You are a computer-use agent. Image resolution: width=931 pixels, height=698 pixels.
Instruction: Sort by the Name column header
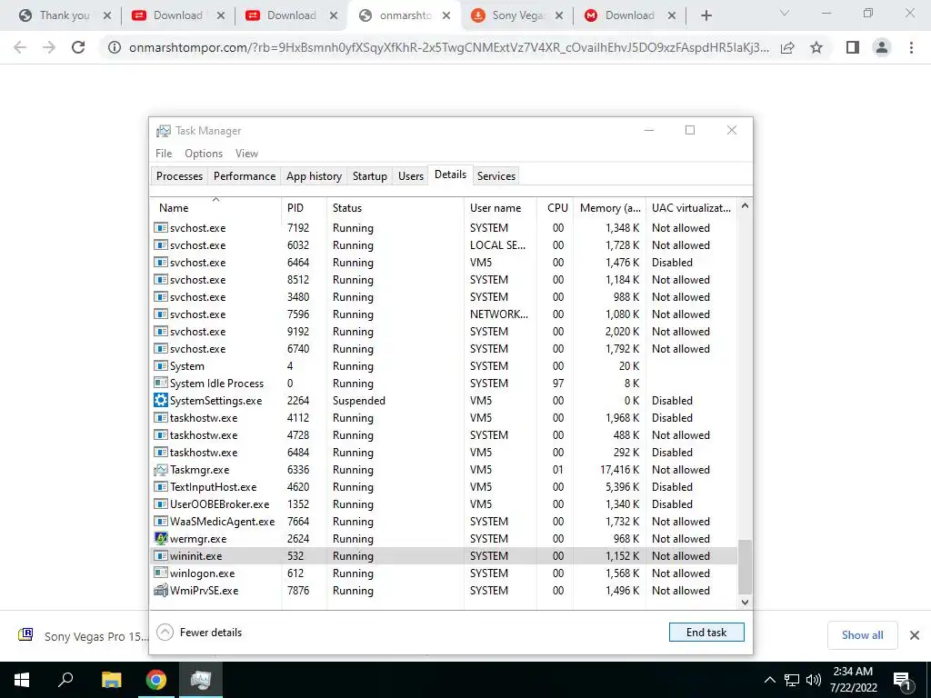click(x=216, y=208)
